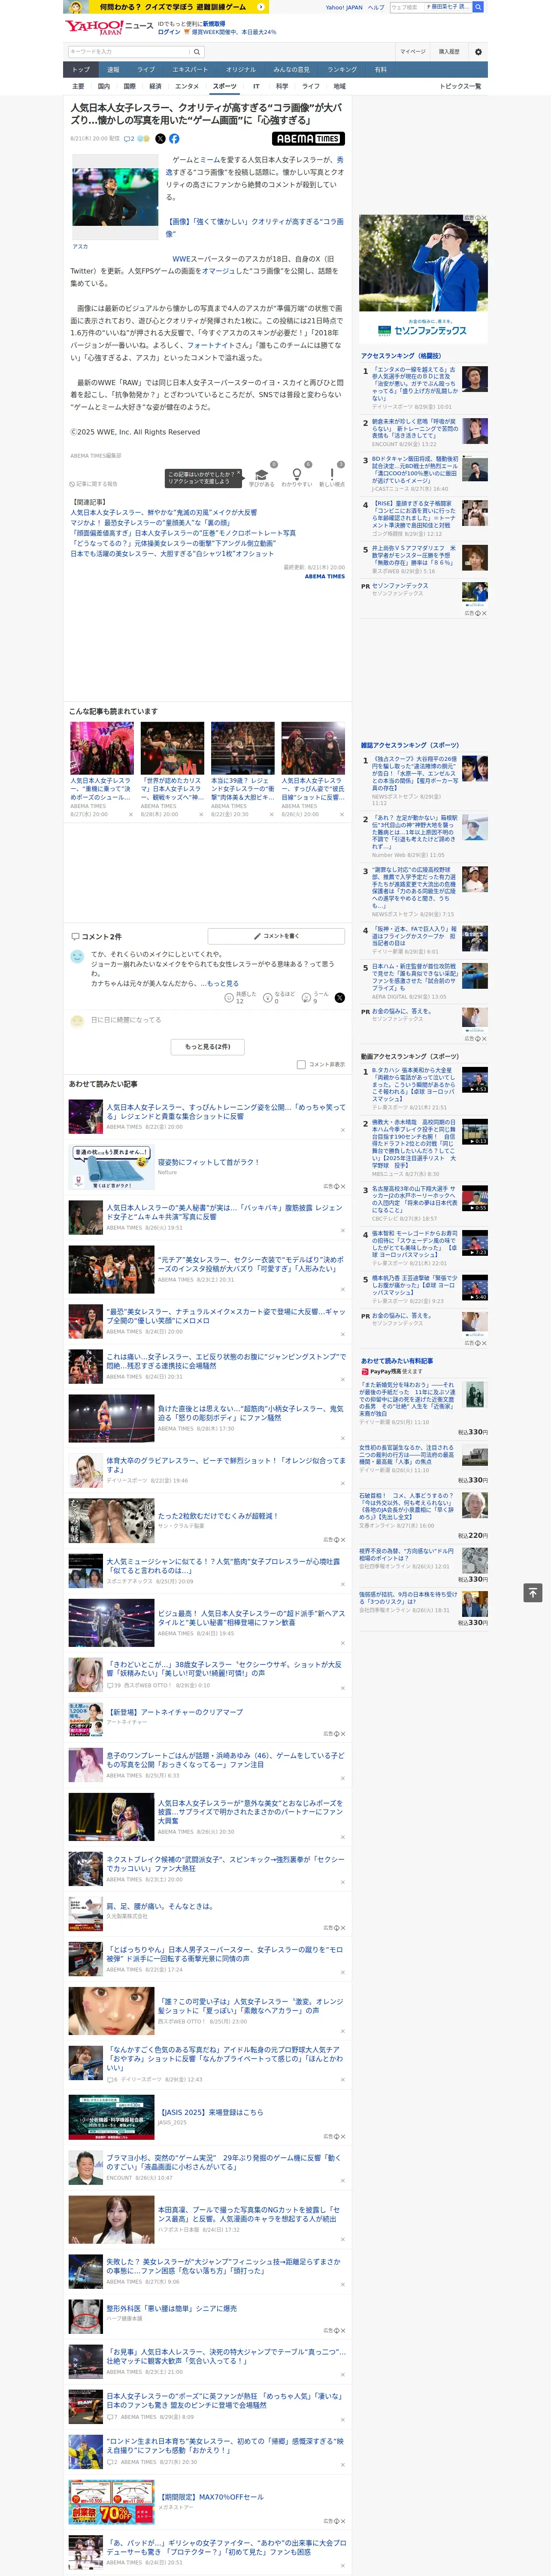Select the 主要 category
The width and height of the screenshot is (551, 2576).
[x=78, y=87]
